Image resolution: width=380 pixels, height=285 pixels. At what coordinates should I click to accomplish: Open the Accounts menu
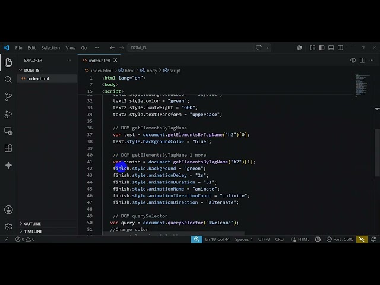[x=8, y=210]
